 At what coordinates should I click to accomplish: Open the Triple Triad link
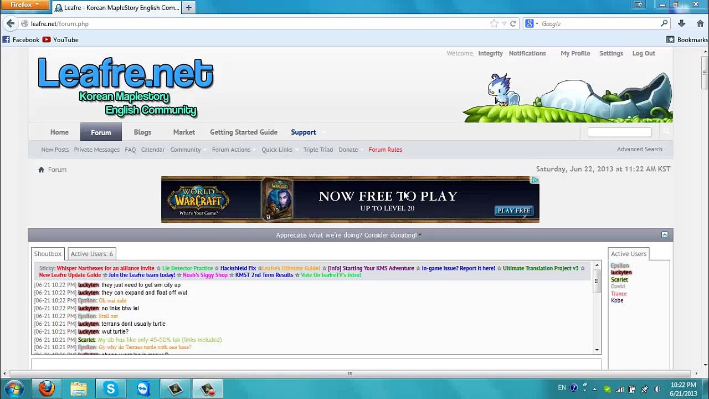point(318,150)
